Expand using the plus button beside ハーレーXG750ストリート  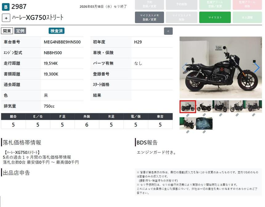pyautogui.click(x=6, y=18)
